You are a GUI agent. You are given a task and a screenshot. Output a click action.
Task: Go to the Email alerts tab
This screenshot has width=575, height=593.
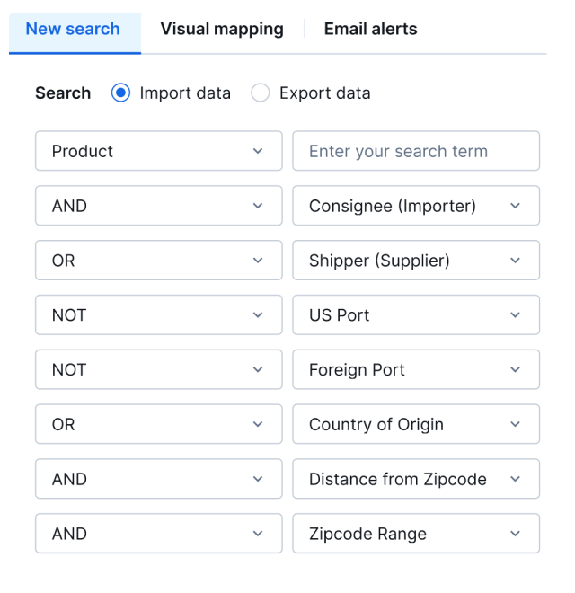click(x=370, y=30)
